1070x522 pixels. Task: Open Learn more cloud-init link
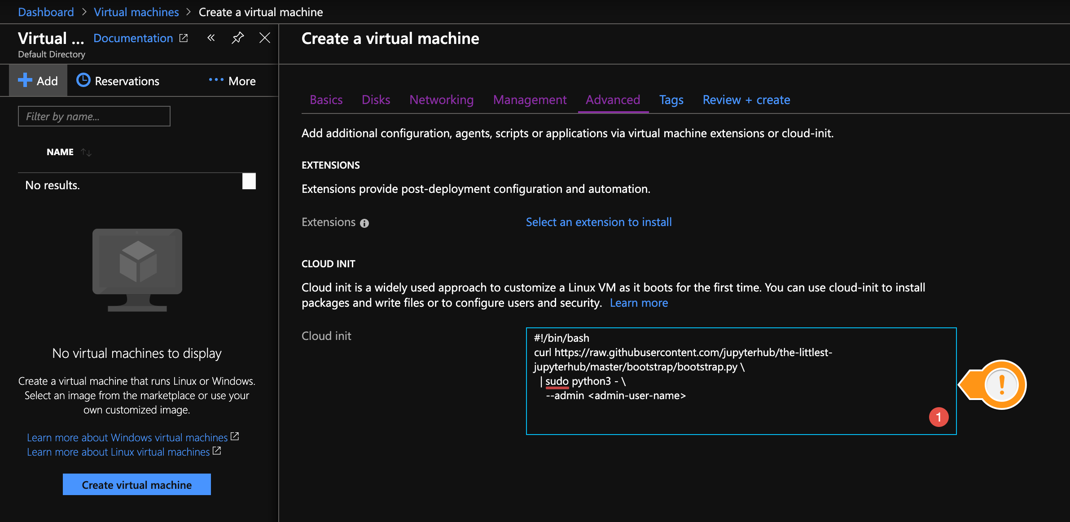[639, 303]
